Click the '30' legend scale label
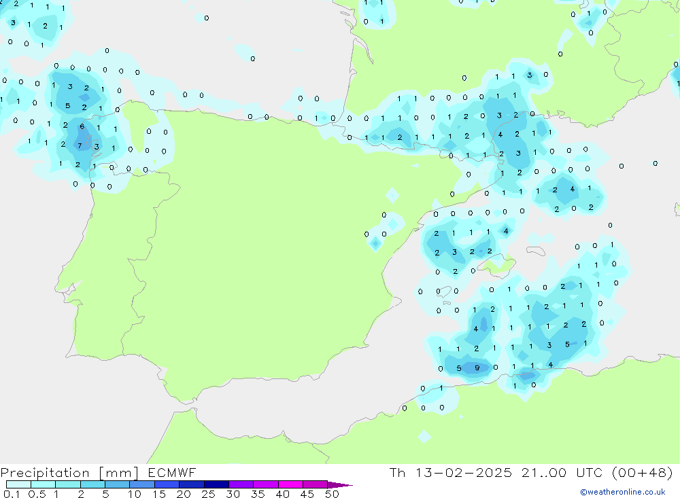The width and height of the screenshot is (680, 498). [x=233, y=494]
